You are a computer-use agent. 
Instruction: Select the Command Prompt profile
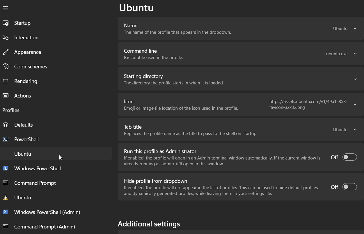35,183
